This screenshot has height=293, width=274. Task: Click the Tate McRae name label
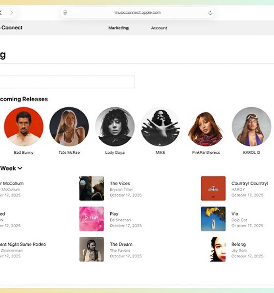pos(69,152)
